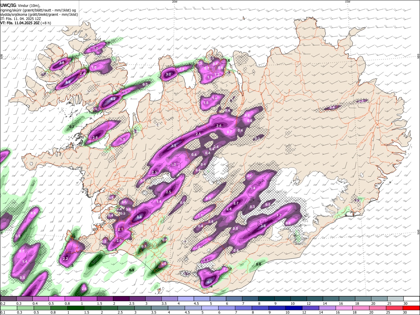Image resolution: width=420 pixels, height=315 pixels.
Task: Select navy blue lower-row swatch between 10 and 12
Action: click(293, 308)
